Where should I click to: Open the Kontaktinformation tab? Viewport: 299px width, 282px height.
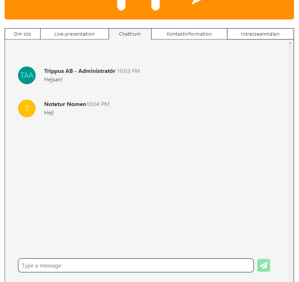click(x=189, y=34)
